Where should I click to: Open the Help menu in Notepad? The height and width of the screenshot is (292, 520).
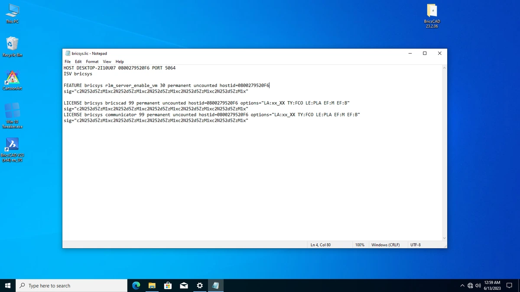point(120,61)
